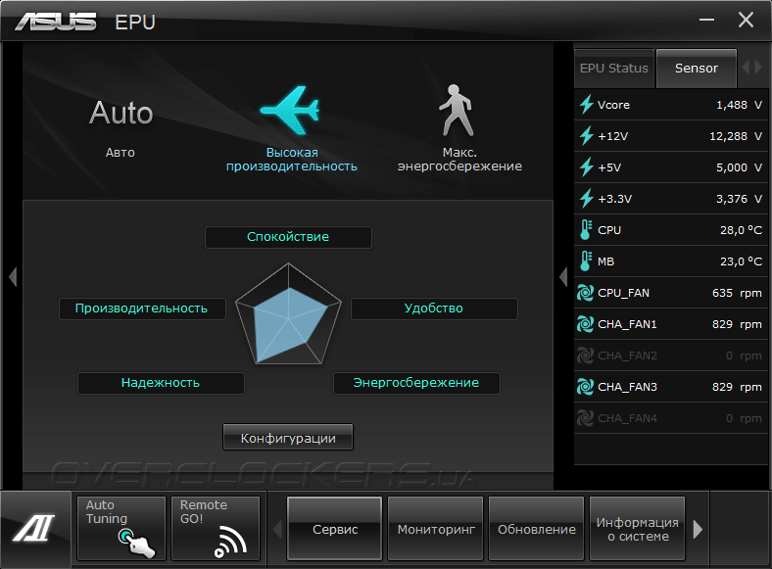
Task: Minimize the EPU window
Action: 706,20
